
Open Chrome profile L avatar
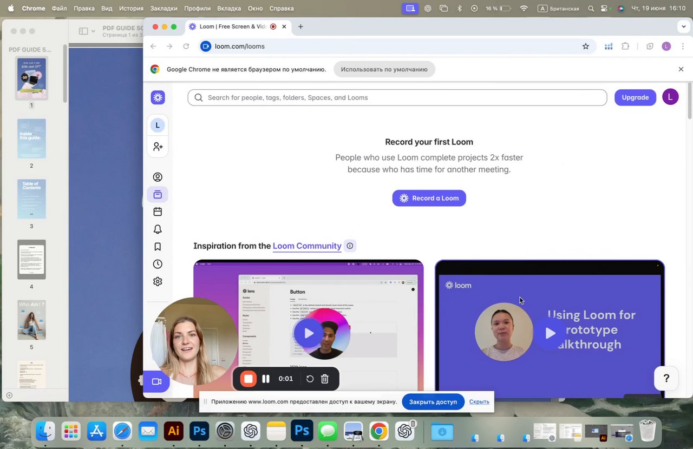click(666, 47)
